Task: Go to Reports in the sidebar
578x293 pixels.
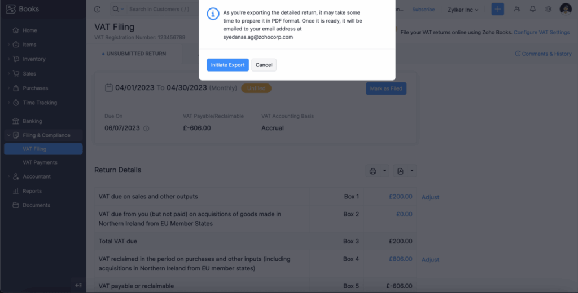Action: click(x=32, y=191)
